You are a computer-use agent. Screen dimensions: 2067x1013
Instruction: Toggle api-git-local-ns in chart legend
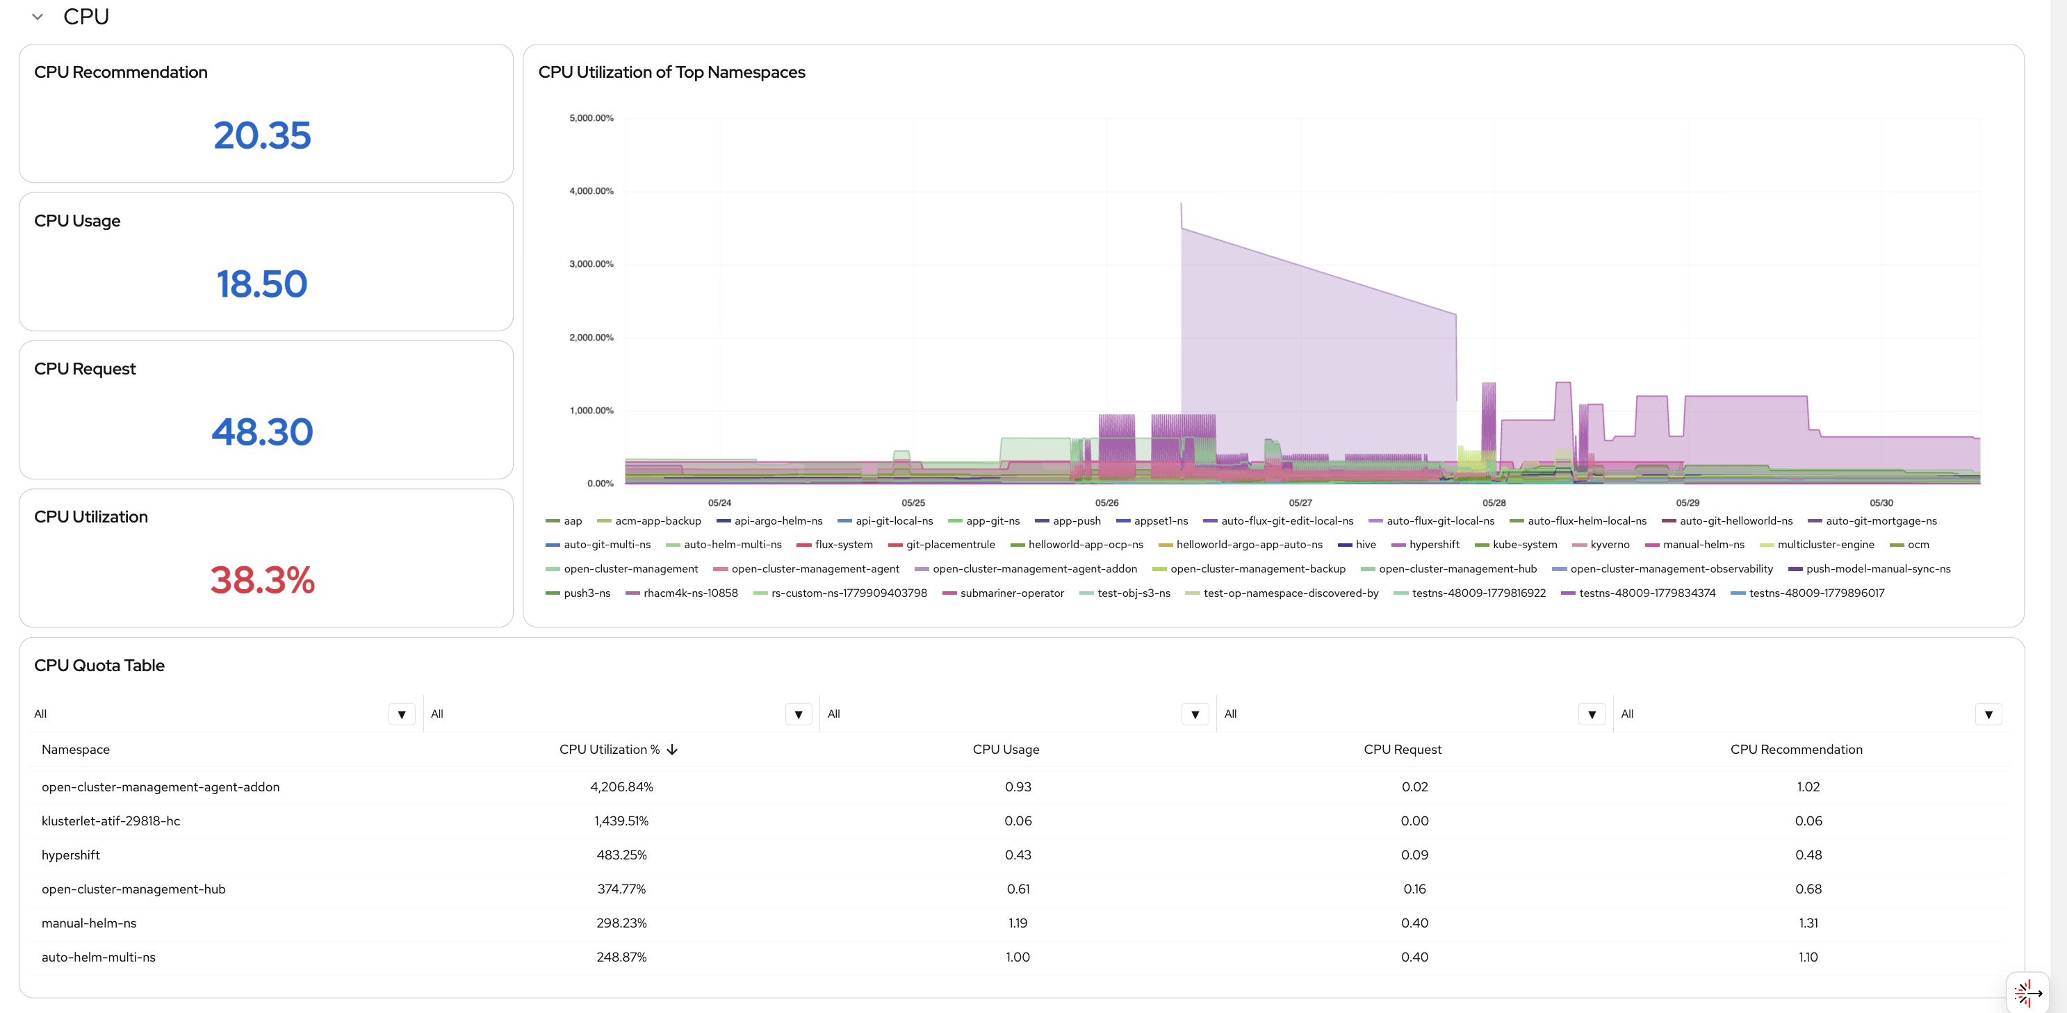point(885,520)
